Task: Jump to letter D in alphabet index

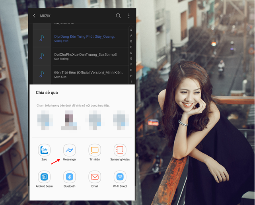Action: click(x=131, y=53)
